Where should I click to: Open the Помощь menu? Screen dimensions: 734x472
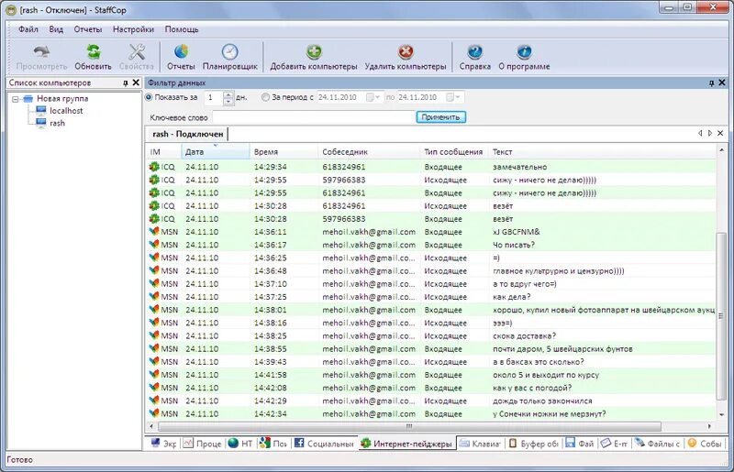click(182, 29)
